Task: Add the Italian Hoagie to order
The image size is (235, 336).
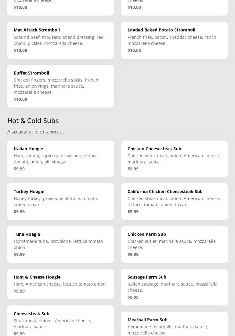Action: coord(60,159)
